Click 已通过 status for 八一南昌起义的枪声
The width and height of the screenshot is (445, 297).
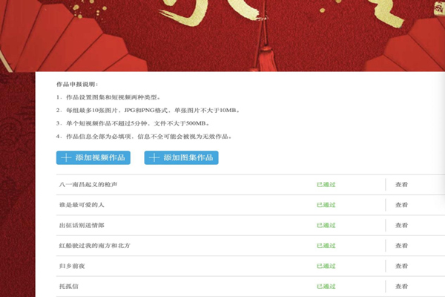click(x=326, y=185)
